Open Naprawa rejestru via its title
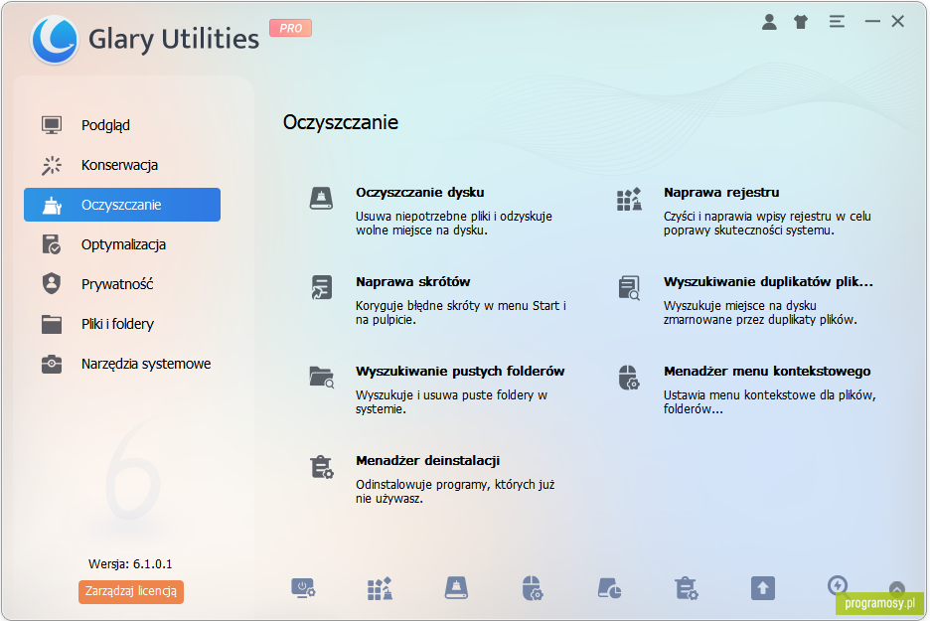This screenshot has width=930, height=621. click(x=721, y=192)
